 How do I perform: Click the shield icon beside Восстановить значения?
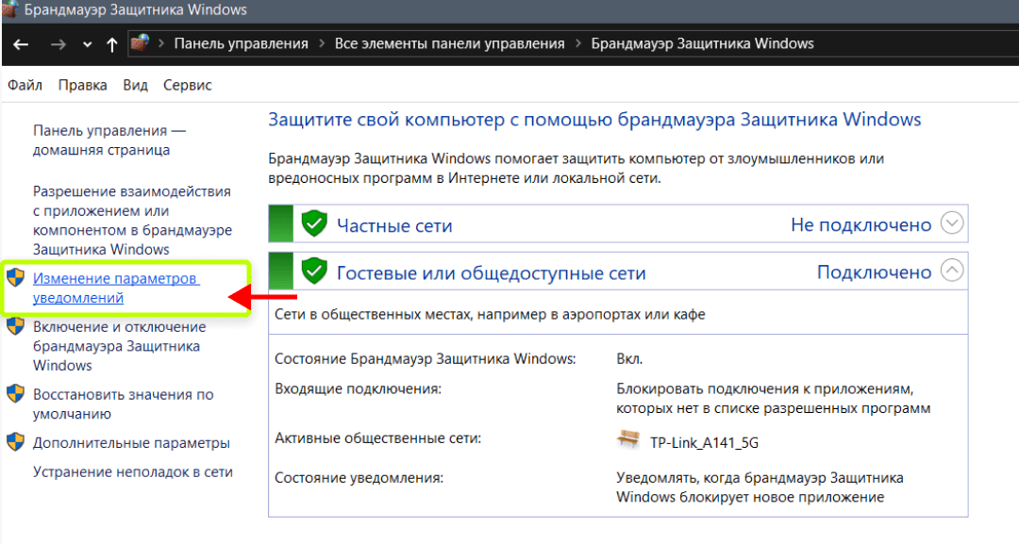pyautogui.click(x=16, y=393)
